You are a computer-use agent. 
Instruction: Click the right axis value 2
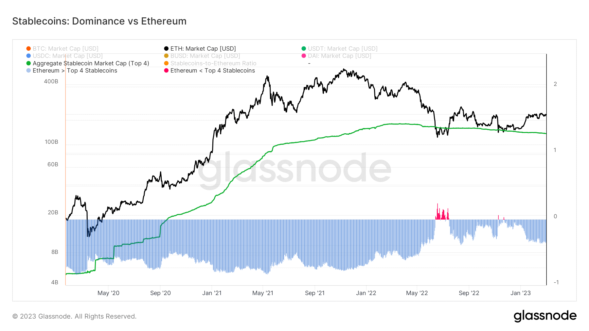[x=555, y=84]
